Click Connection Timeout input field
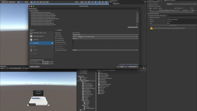Viewport: 197px width, 111px height. click(181, 16)
